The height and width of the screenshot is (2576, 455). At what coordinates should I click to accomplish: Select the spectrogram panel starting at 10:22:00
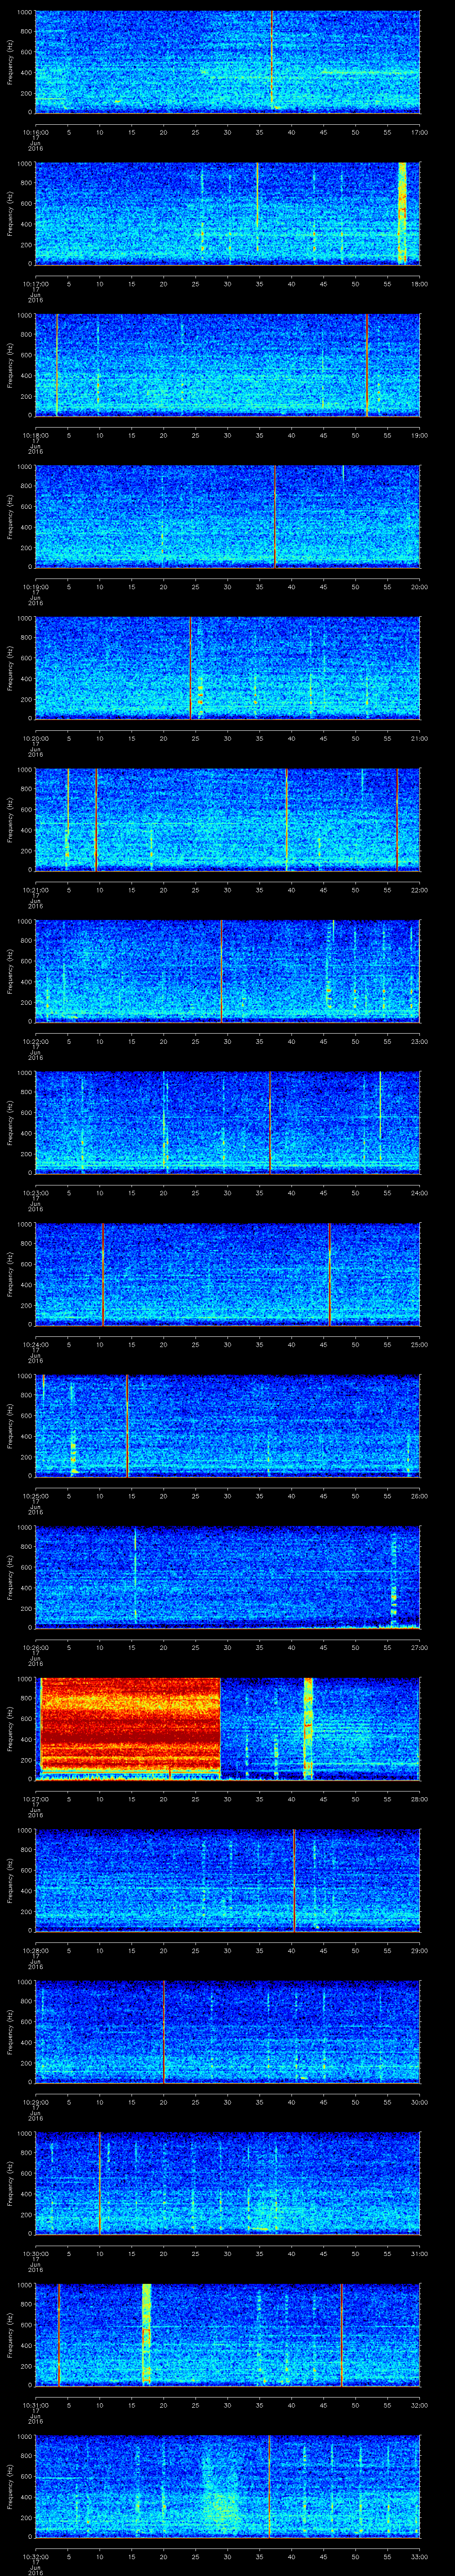point(227,971)
